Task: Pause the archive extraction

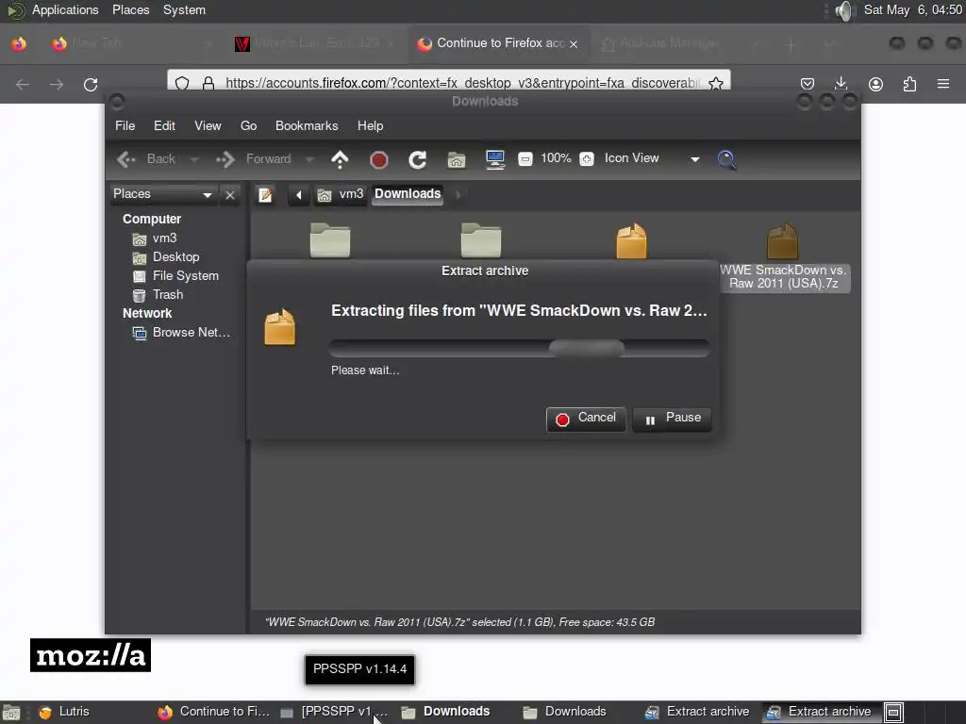Action: point(672,419)
